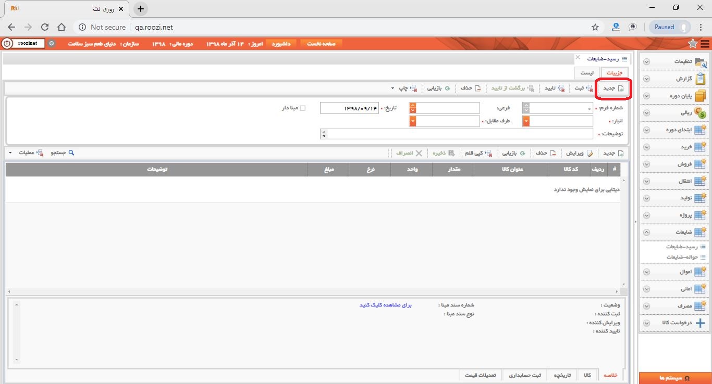712x384 pixels.
Task: Open حواله-ضایعات in the sidebar tree
Action: point(681,257)
